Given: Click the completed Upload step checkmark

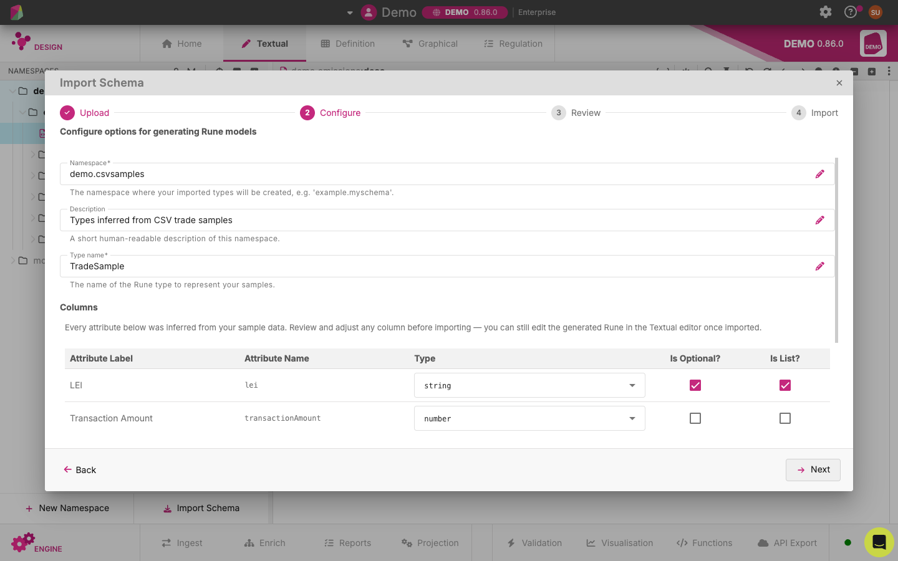Looking at the screenshot, I should coord(67,113).
